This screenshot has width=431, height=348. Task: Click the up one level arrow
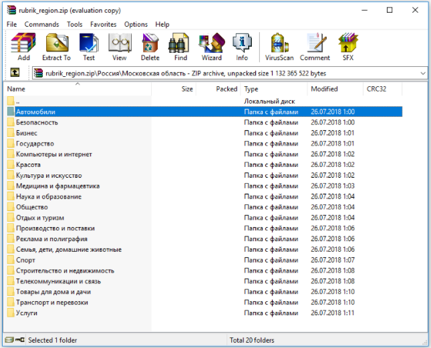pyautogui.click(x=15, y=73)
